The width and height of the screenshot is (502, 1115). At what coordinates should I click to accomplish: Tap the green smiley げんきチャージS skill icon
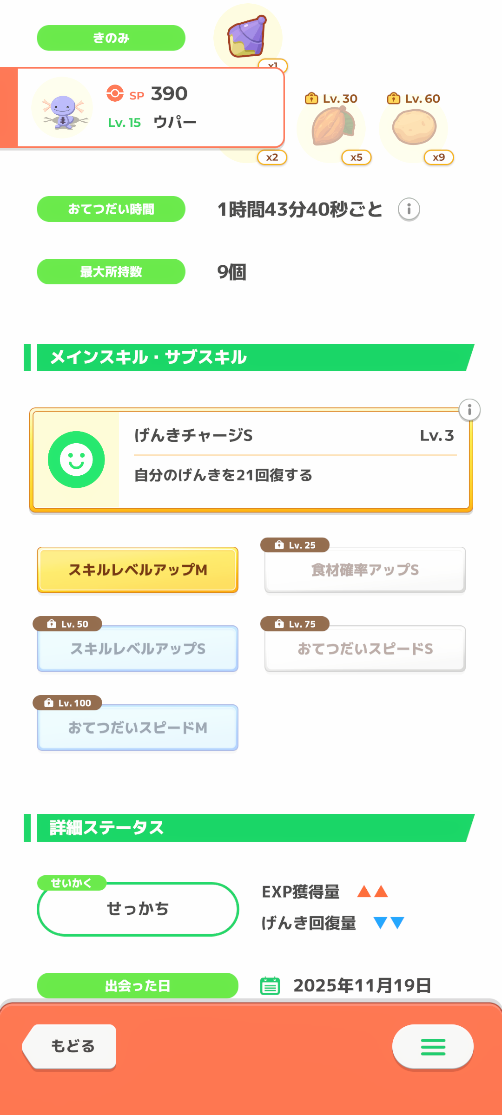(x=76, y=459)
